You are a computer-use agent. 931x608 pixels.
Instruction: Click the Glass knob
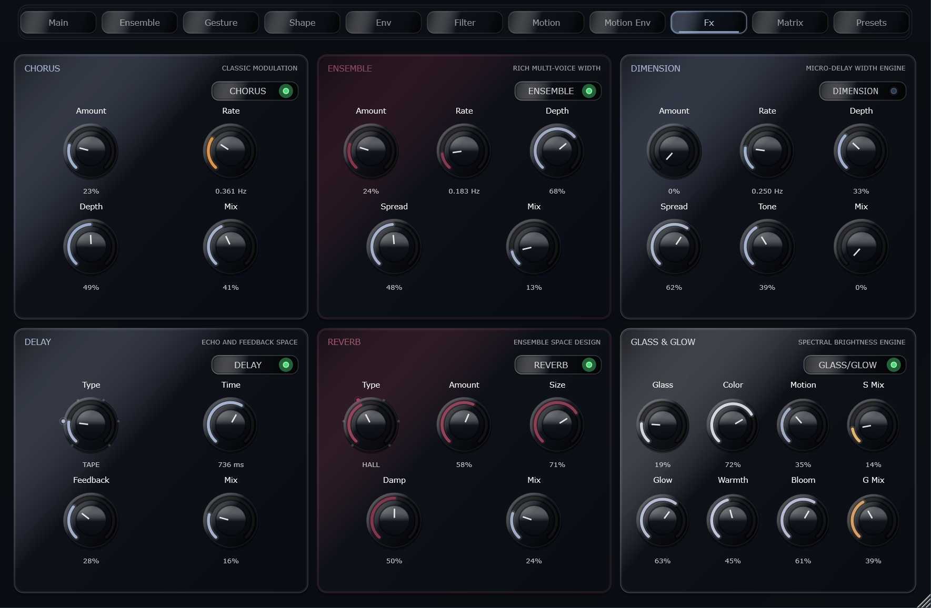point(663,425)
